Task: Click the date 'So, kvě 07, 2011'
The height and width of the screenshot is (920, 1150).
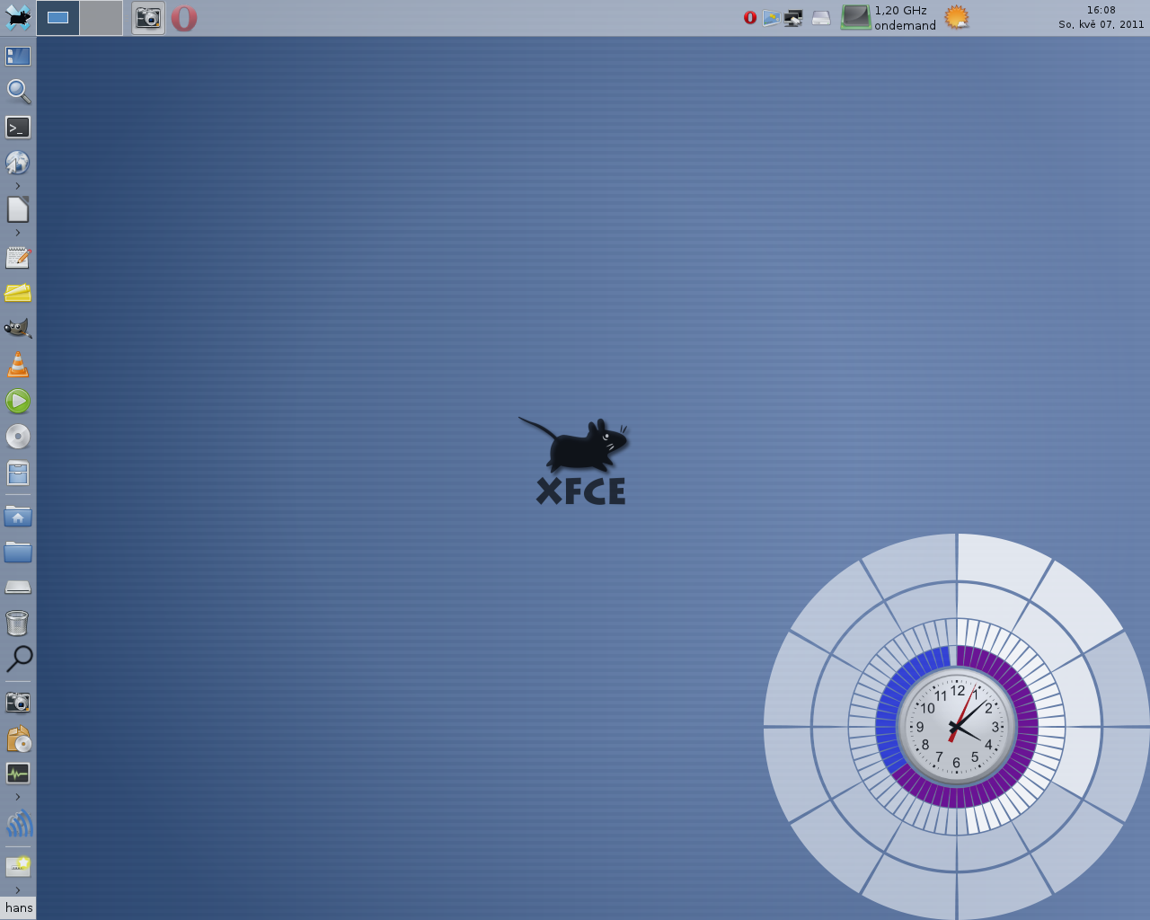Action: 1101,24
